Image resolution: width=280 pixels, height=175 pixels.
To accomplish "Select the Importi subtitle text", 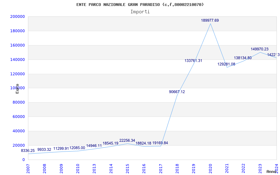I will click(140, 12).
